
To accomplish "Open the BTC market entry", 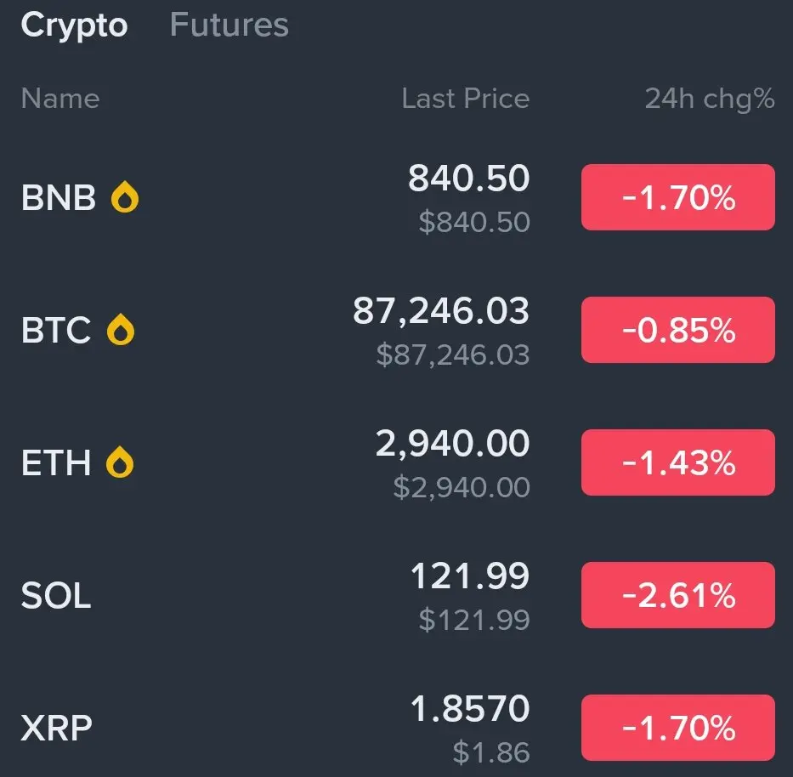I will 55,330.
